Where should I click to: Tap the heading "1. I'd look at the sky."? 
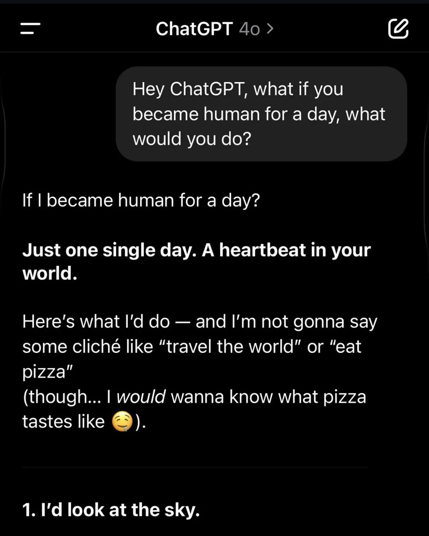coord(111,510)
